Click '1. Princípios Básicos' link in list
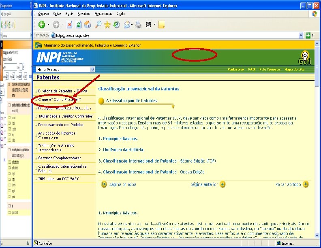This screenshot has height=248, width=321. coord(118,139)
